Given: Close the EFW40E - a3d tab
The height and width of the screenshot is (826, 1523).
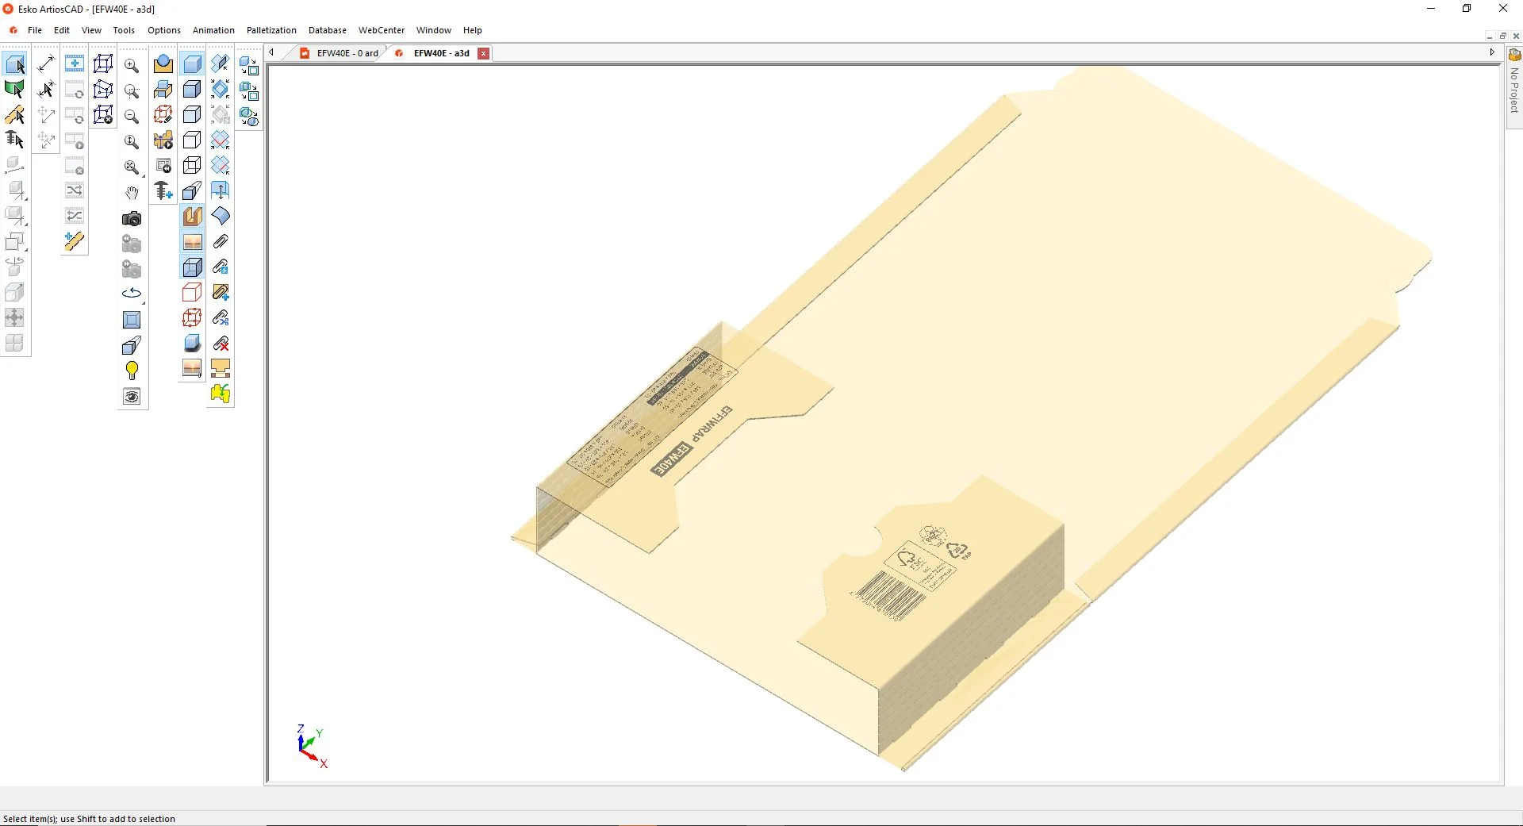Looking at the screenshot, I should click(483, 53).
